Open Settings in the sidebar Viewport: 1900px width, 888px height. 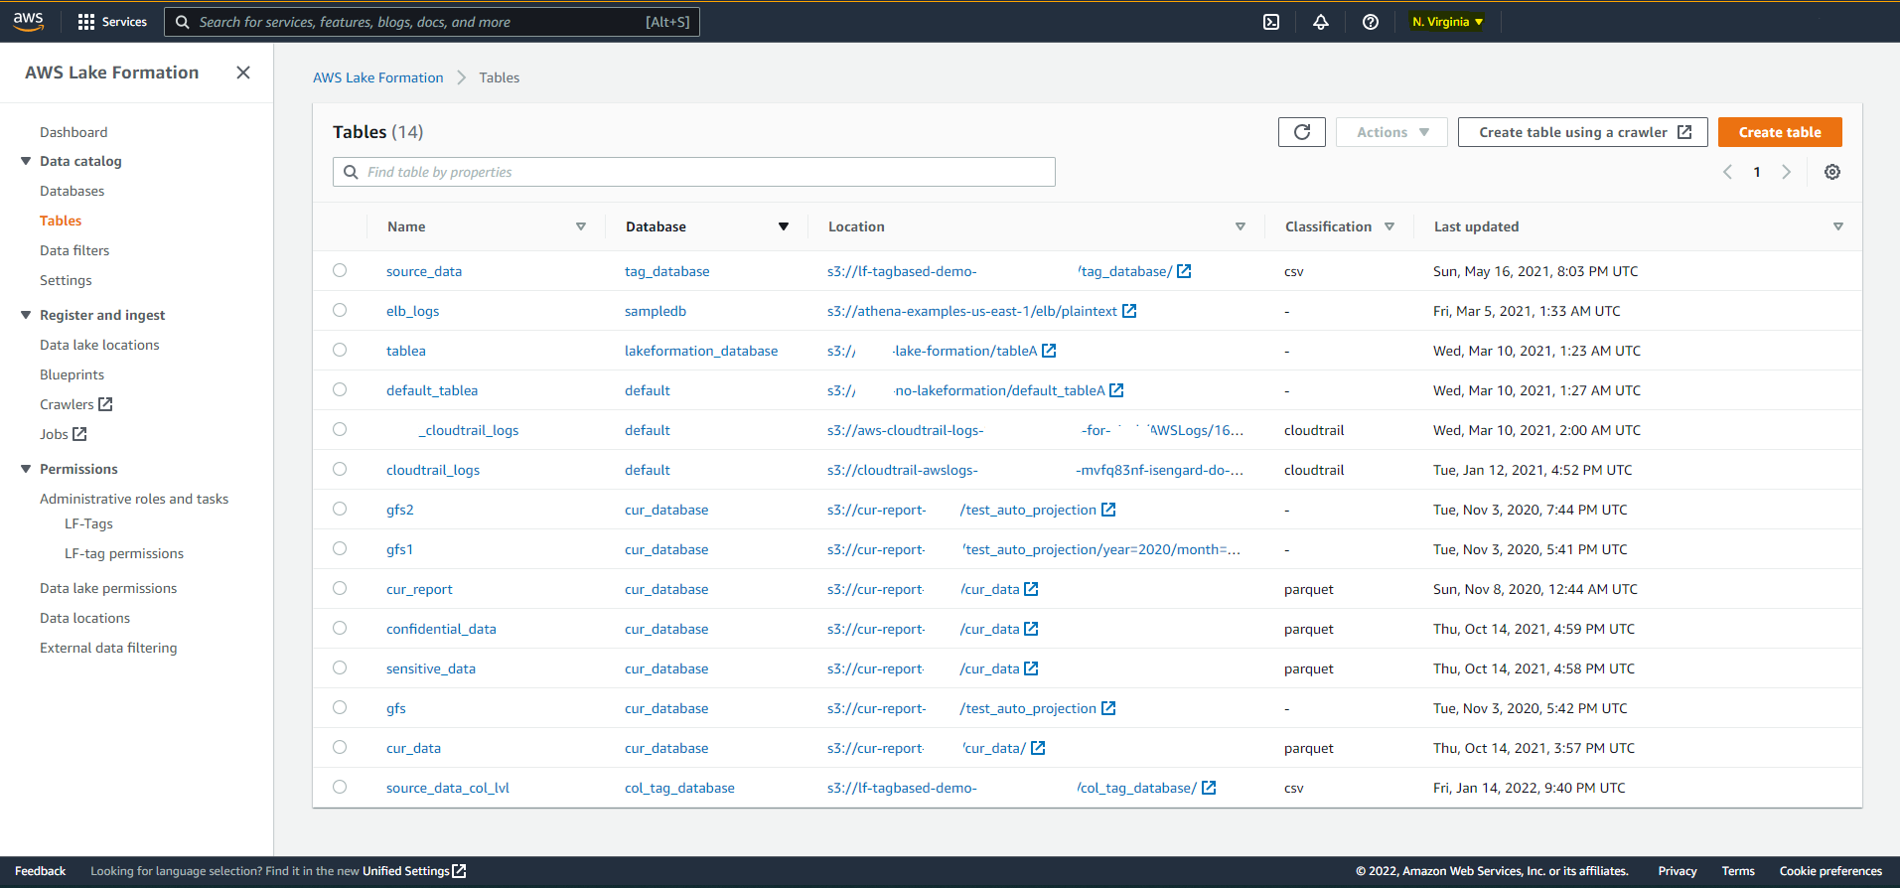tap(66, 280)
